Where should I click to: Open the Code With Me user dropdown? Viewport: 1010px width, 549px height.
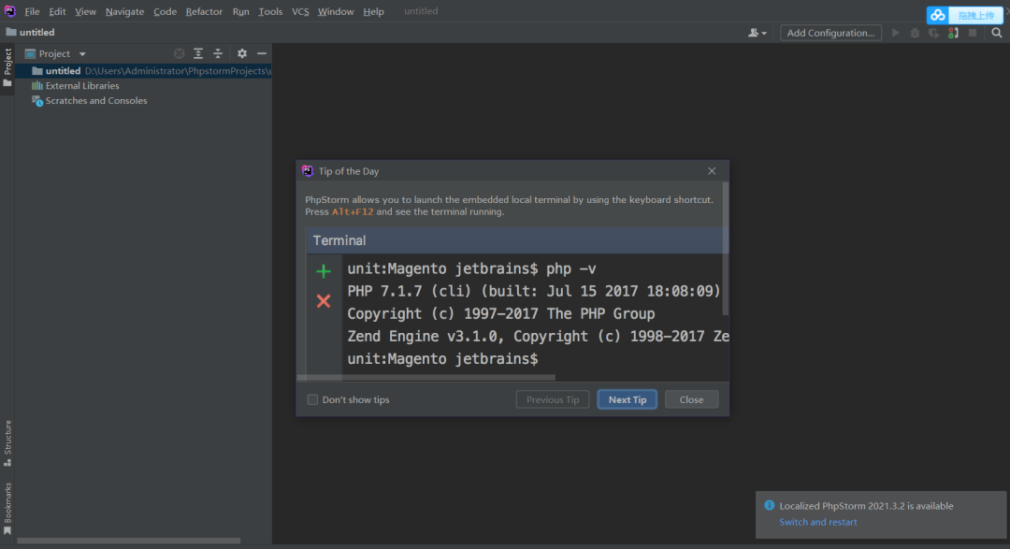[757, 33]
